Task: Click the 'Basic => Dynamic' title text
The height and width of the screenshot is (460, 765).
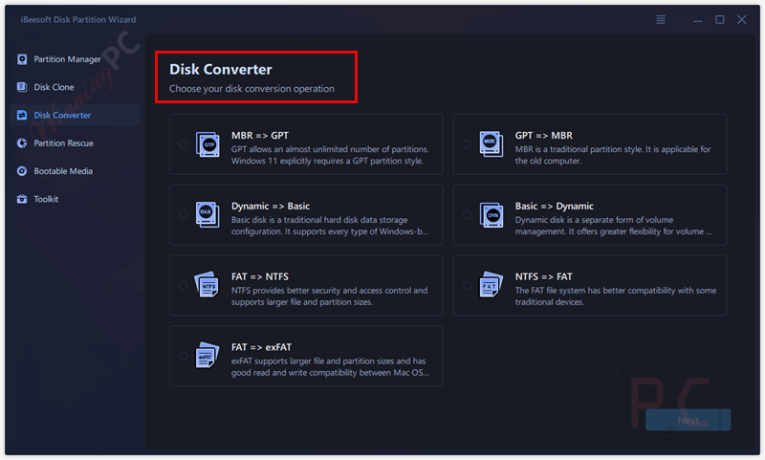Action: 555,206
